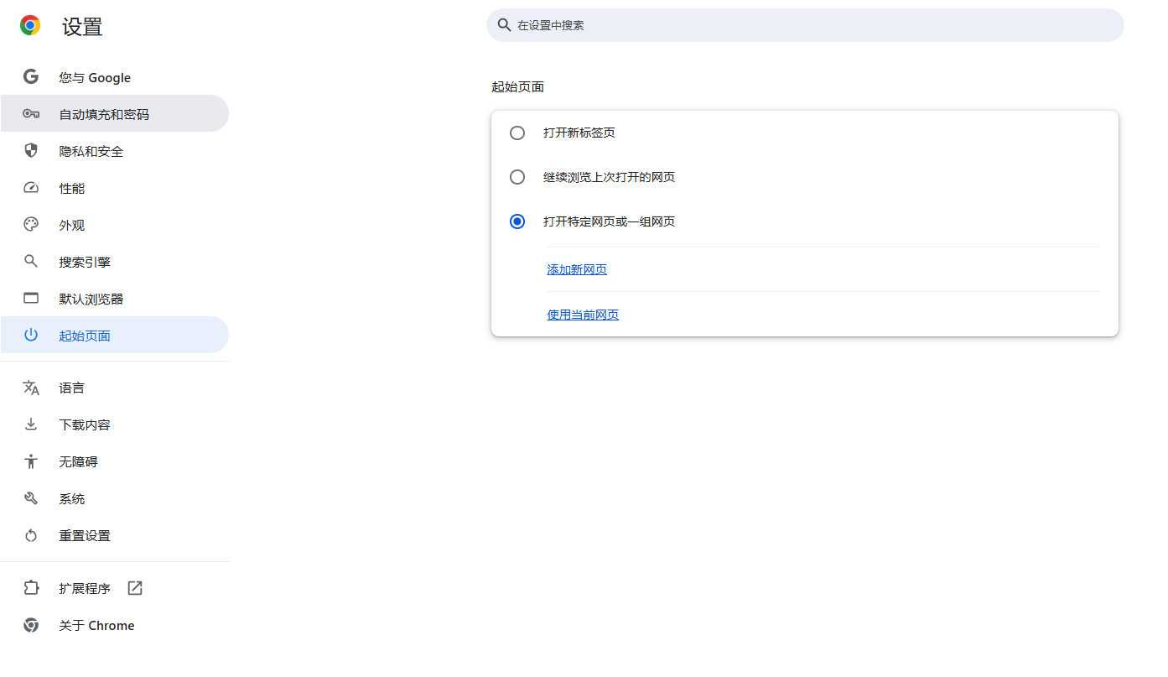Go to 重置设置 section
This screenshot has height=677, width=1168.
(x=114, y=535)
